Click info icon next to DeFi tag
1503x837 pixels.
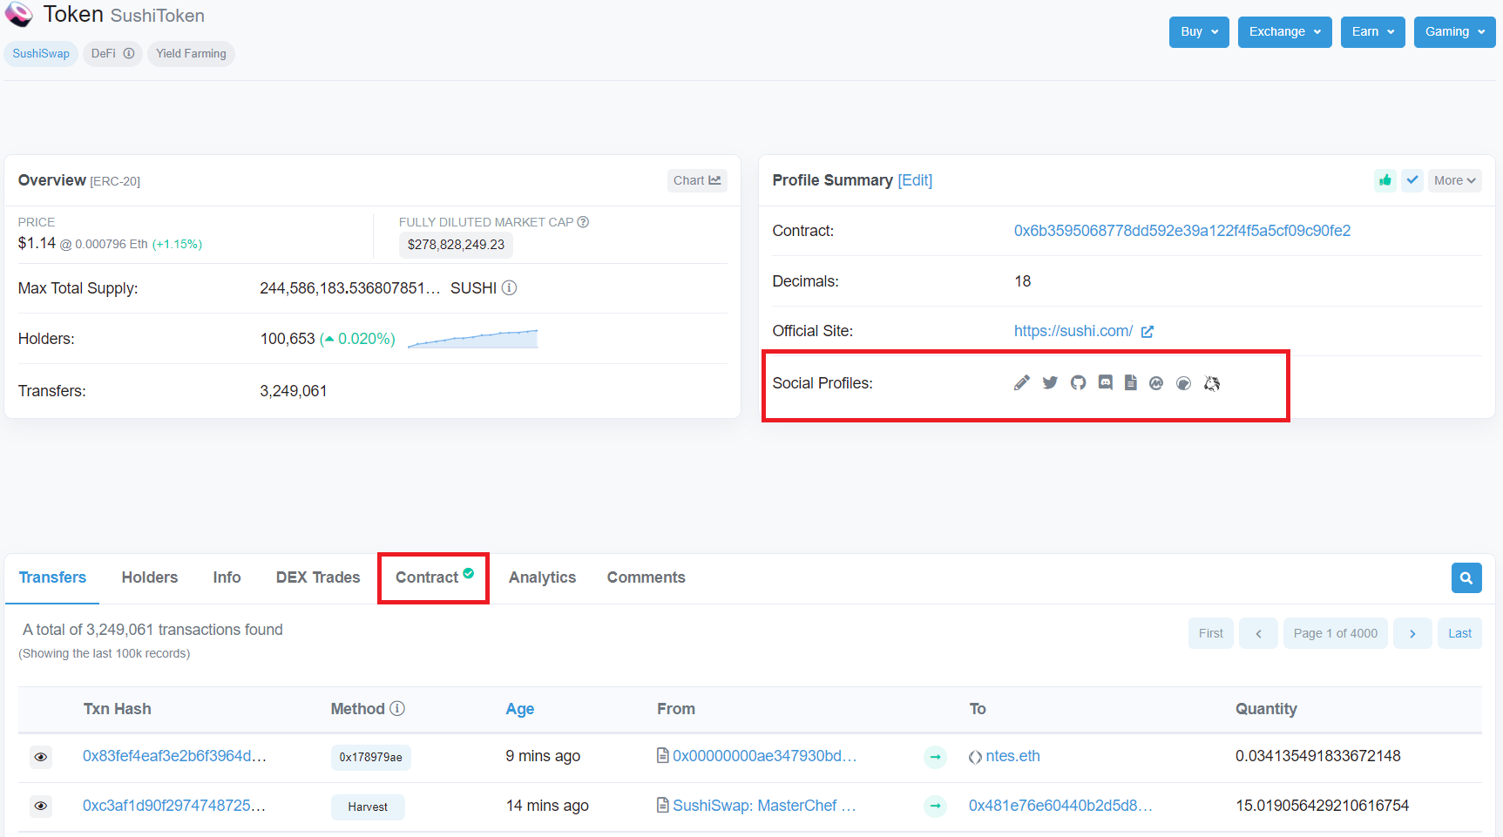click(x=129, y=53)
